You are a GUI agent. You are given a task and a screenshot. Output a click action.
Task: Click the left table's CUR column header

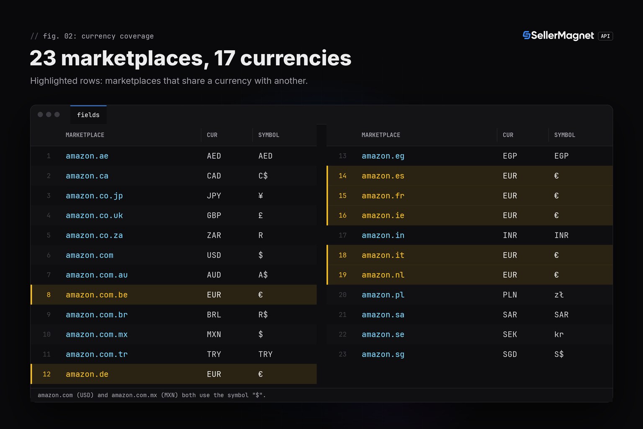pyautogui.click(x=212, y=135)
